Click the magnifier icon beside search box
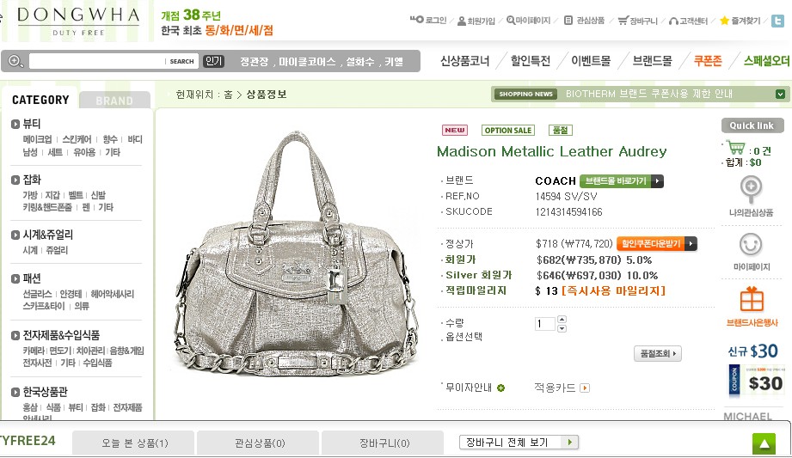Viewport: 792px width, 458px height. click(x=15, y=61)
